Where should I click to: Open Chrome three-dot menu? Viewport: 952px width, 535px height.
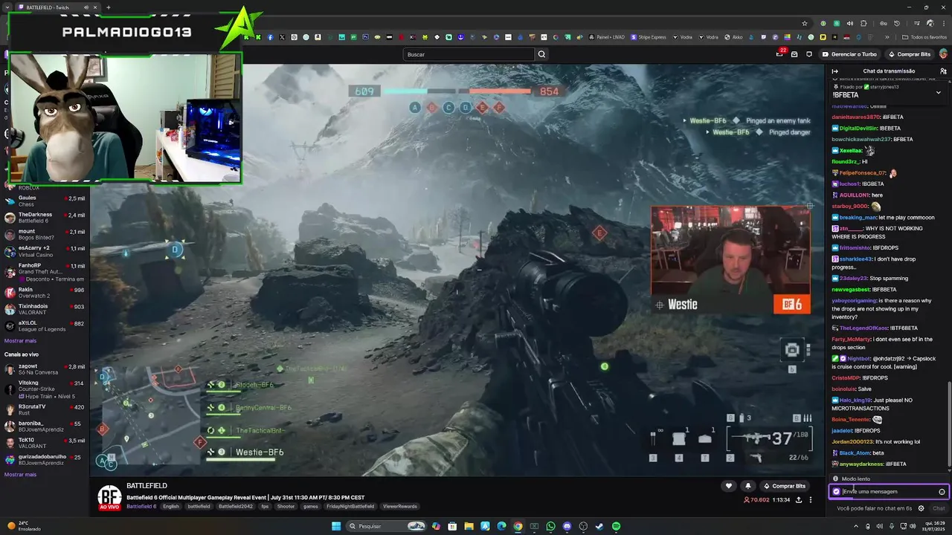point(942,23)
